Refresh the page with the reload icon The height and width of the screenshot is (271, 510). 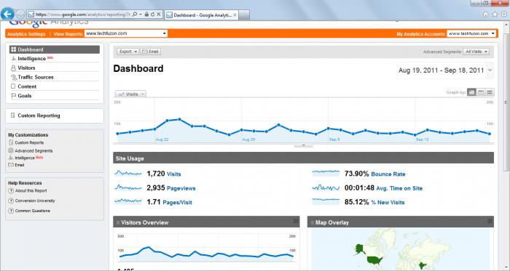tap(152, 15)
